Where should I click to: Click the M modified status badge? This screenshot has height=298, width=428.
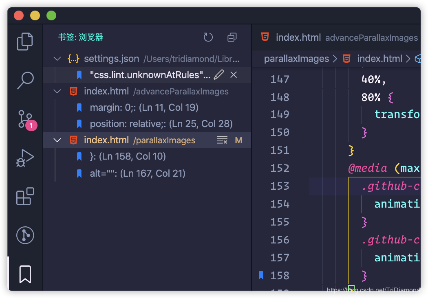(x=238, y=140)
